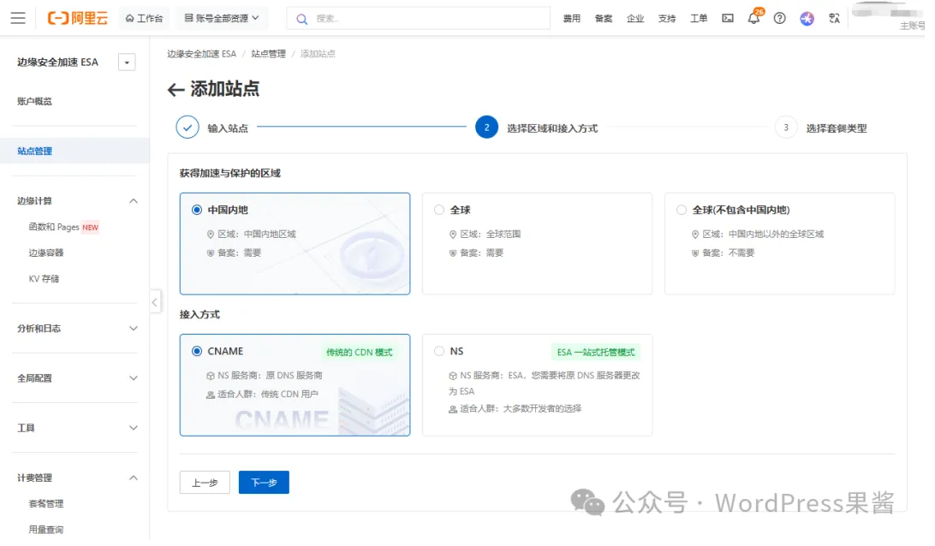The image size is (935, 546).
Task: Select the NS 接入方式 option
Action: pos(440,351)
